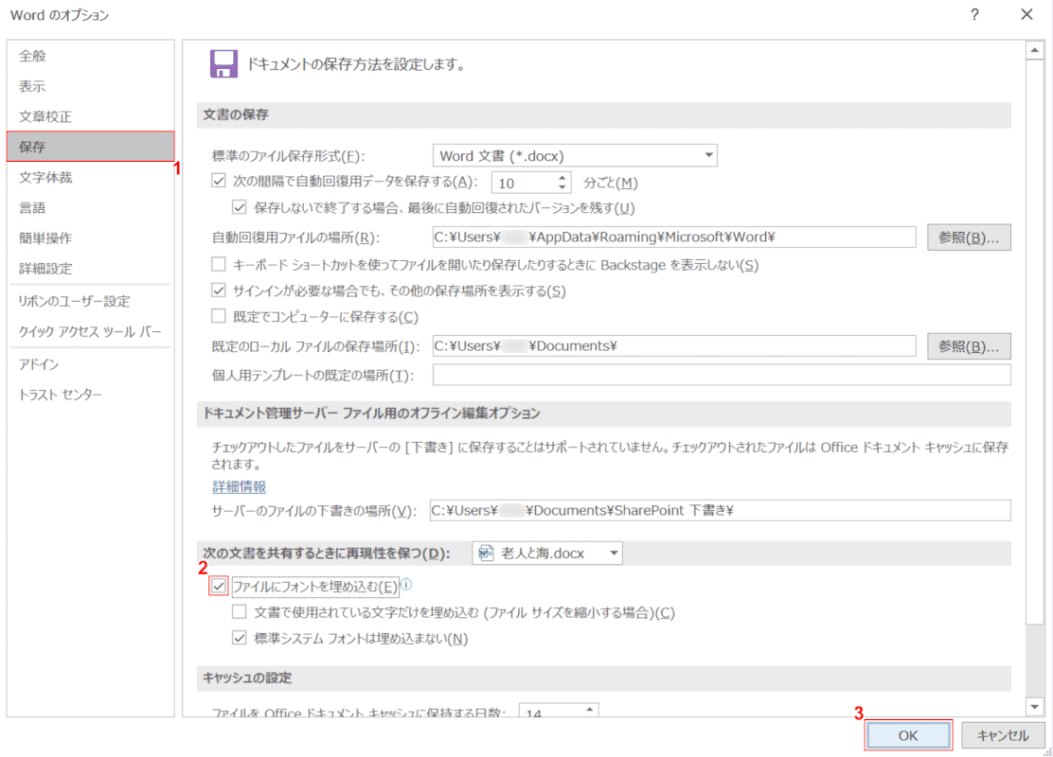Toggle do not embed system fonts checkbox
Viewport: 1053px width, 757px height.
coord(239,638)
